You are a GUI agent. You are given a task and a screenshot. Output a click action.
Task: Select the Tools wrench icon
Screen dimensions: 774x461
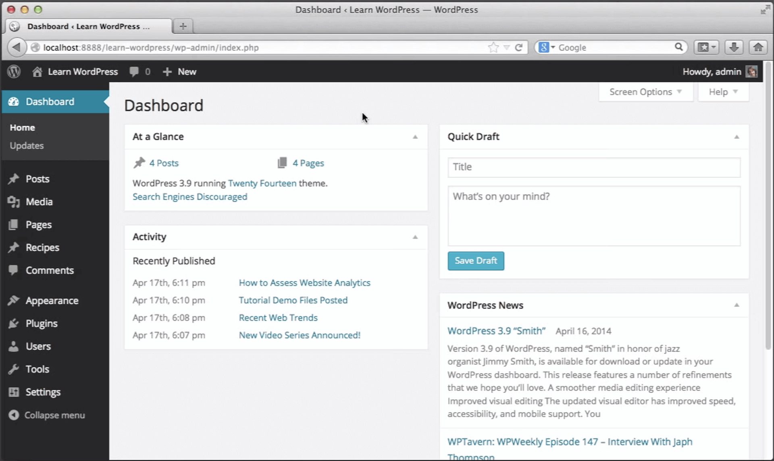(x=14, y=369)
